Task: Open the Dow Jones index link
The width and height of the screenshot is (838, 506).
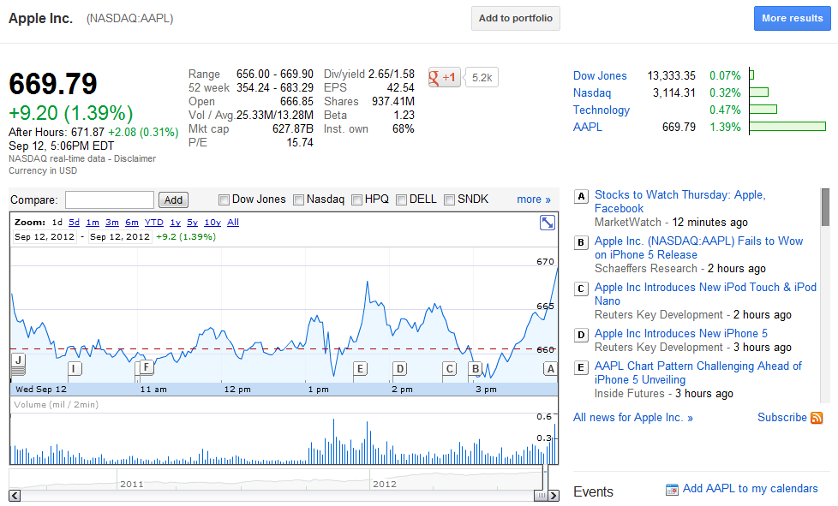Action: coord(600,76)
